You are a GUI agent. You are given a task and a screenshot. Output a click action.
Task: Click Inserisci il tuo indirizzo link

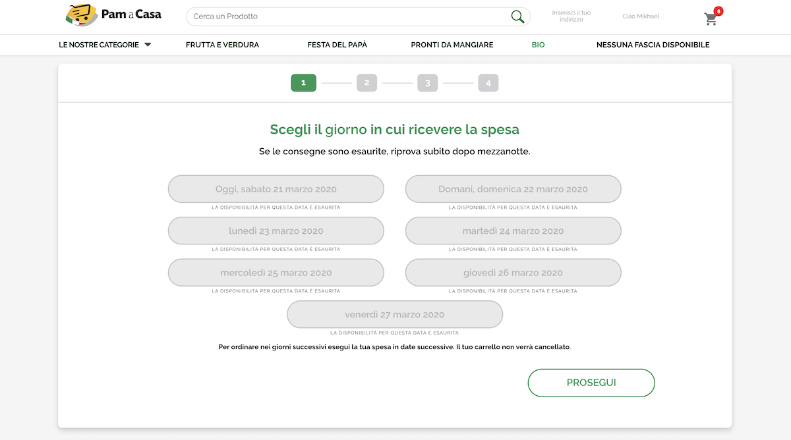pyautogui.click(x=571, y=16)
